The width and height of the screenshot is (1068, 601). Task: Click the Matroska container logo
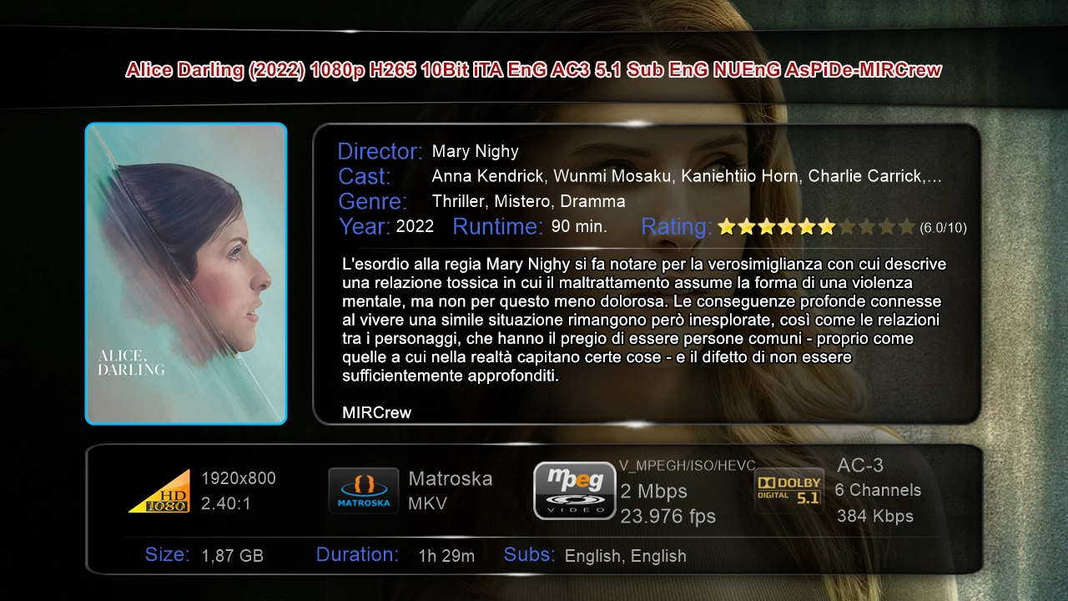(x=363, y=491)
